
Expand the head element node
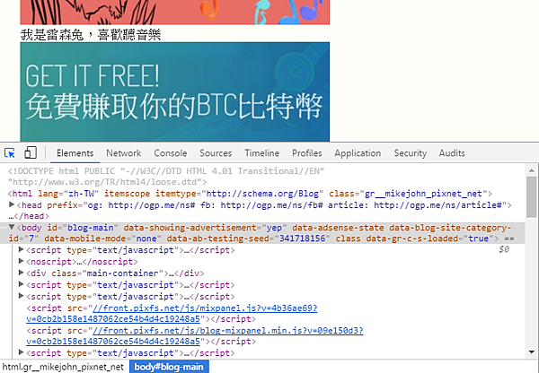tap(12, 204)
